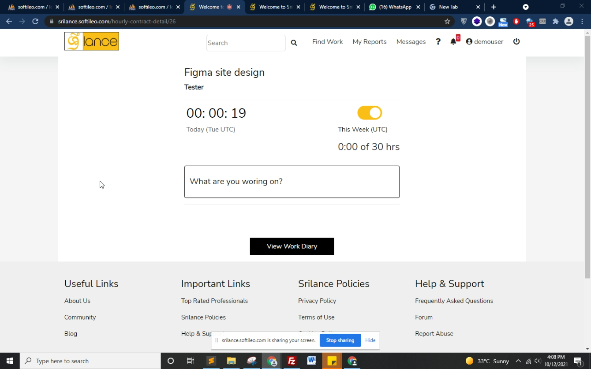Switch to the WhatsApp tab
Viewport: 591px width, 369px height.
[x=395, y=7]
